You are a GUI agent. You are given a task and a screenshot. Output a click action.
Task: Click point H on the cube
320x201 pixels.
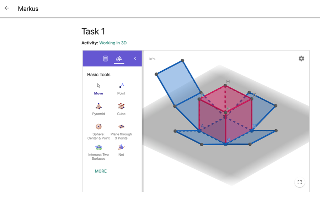tap(225, 86)
